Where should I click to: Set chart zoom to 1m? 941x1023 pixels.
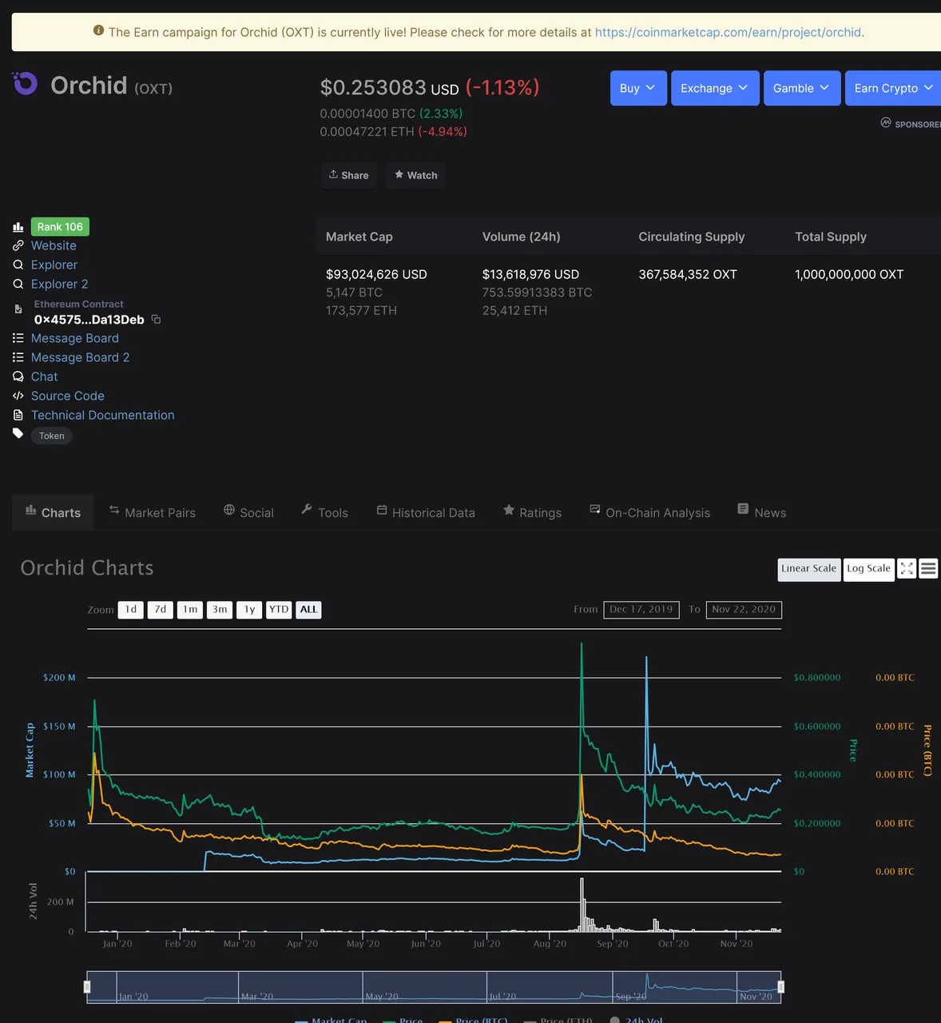click(x=190, y=610)
